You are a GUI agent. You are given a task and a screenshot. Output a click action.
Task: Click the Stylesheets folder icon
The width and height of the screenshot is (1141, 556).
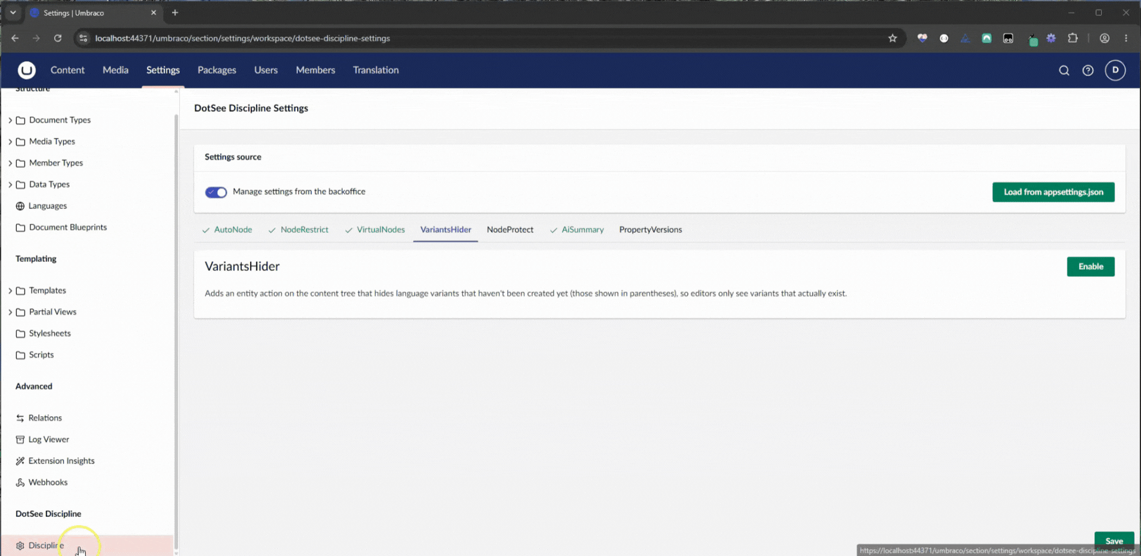point(20,333)
